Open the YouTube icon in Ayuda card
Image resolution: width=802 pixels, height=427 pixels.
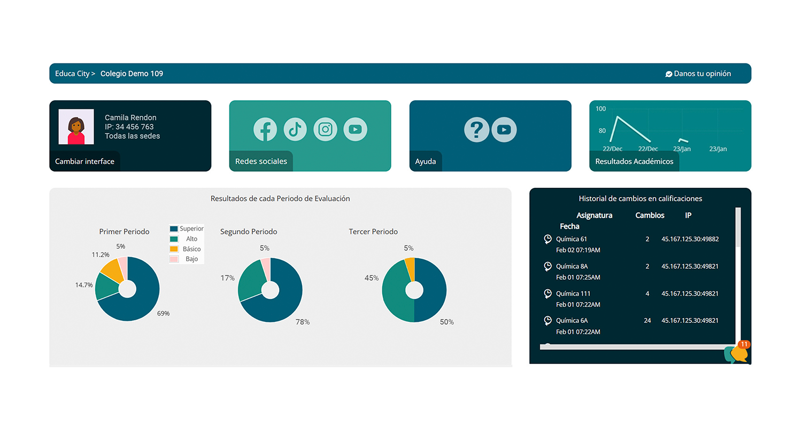[504, 130]
